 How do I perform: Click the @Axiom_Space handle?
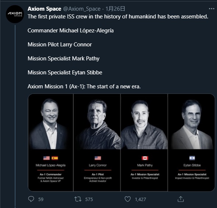(x=82, y=9)
